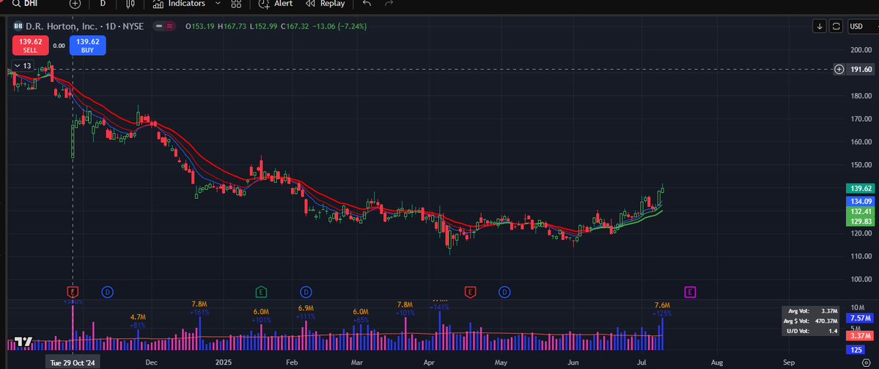
Task: Click the green 132.41 price label
Action: coord(861,211)
